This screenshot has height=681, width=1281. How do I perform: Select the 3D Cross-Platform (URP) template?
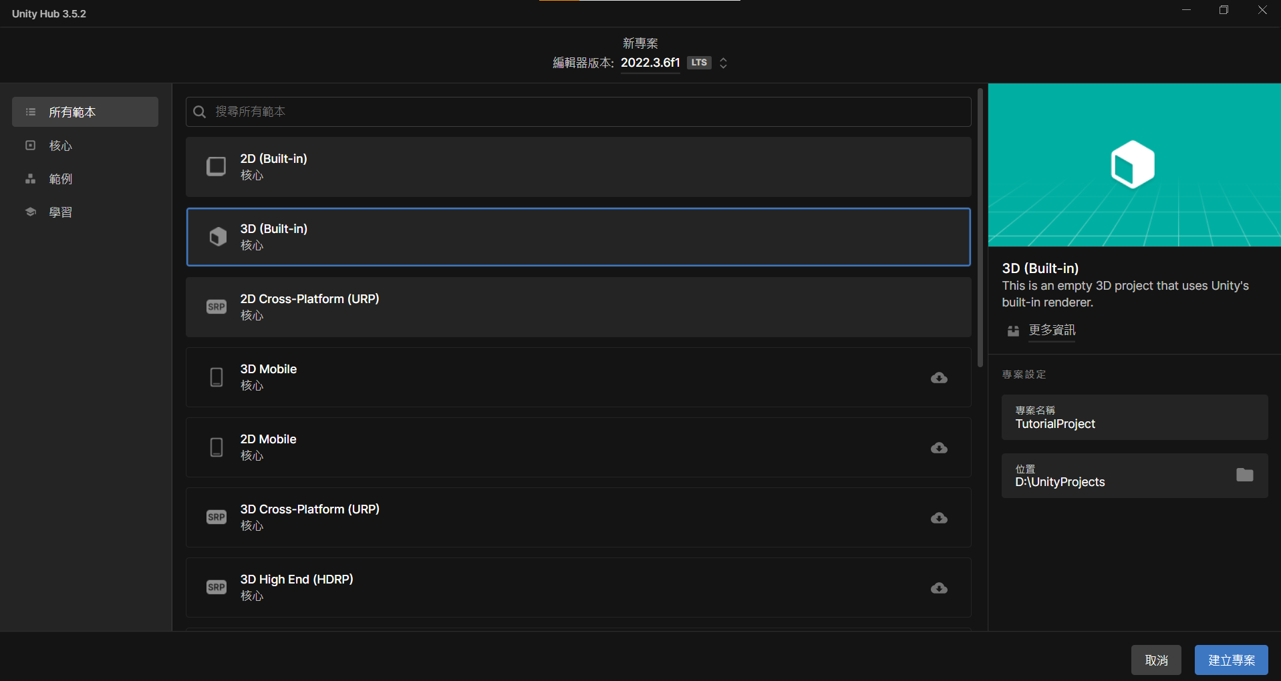[x=578, y=517]
